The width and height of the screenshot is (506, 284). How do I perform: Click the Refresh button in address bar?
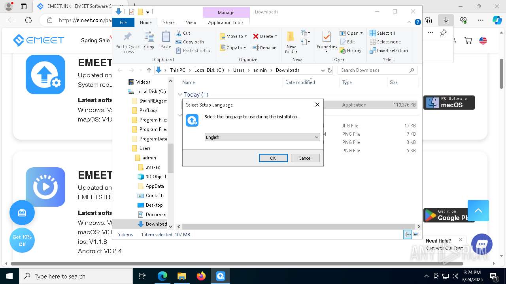pyautogui.click(x=330, y=70)
